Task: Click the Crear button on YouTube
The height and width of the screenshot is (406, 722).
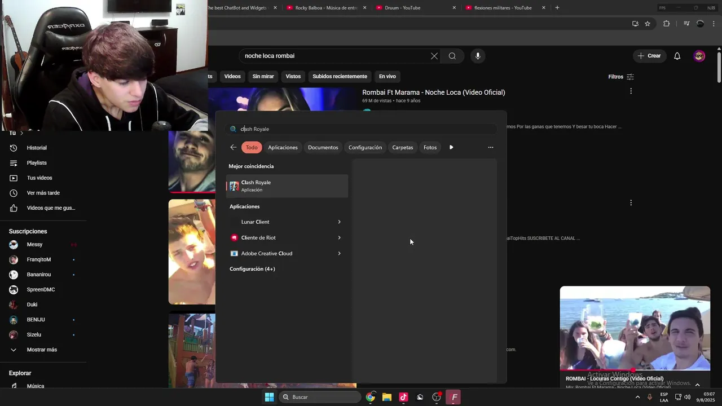Action: click(x=649, y=56)
